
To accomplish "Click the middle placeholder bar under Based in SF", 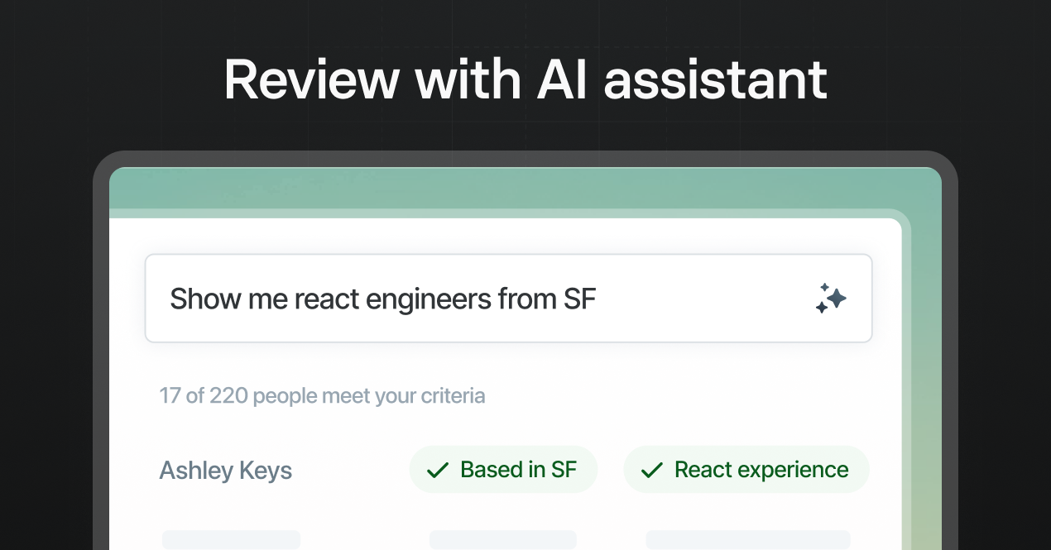I will tap(502, 540).
